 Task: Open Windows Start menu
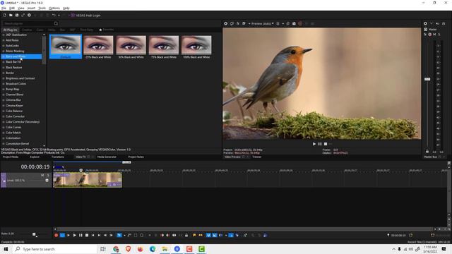coord(6,249)
